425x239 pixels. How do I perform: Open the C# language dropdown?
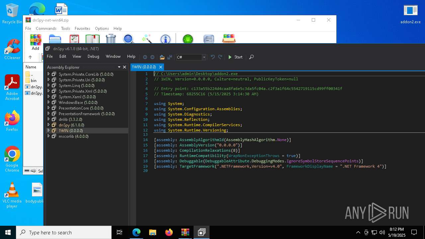191,57
